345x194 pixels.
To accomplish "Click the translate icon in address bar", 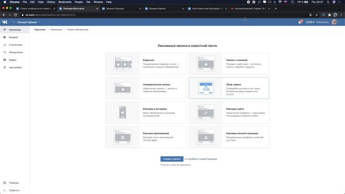I will (310, 15).
